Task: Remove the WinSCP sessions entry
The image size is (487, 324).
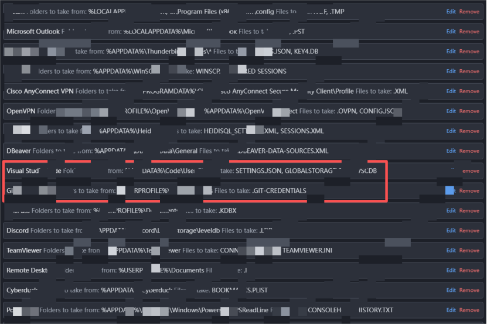Action: [469, 71]
